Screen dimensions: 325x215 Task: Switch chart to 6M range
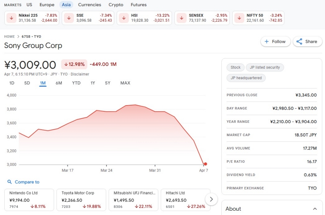tap(59, 83)
